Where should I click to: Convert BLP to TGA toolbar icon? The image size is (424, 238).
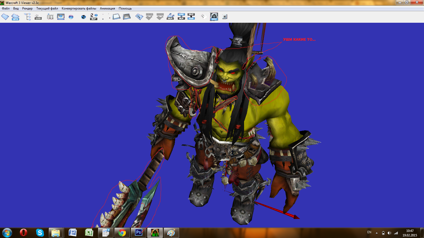coord(191,16)
